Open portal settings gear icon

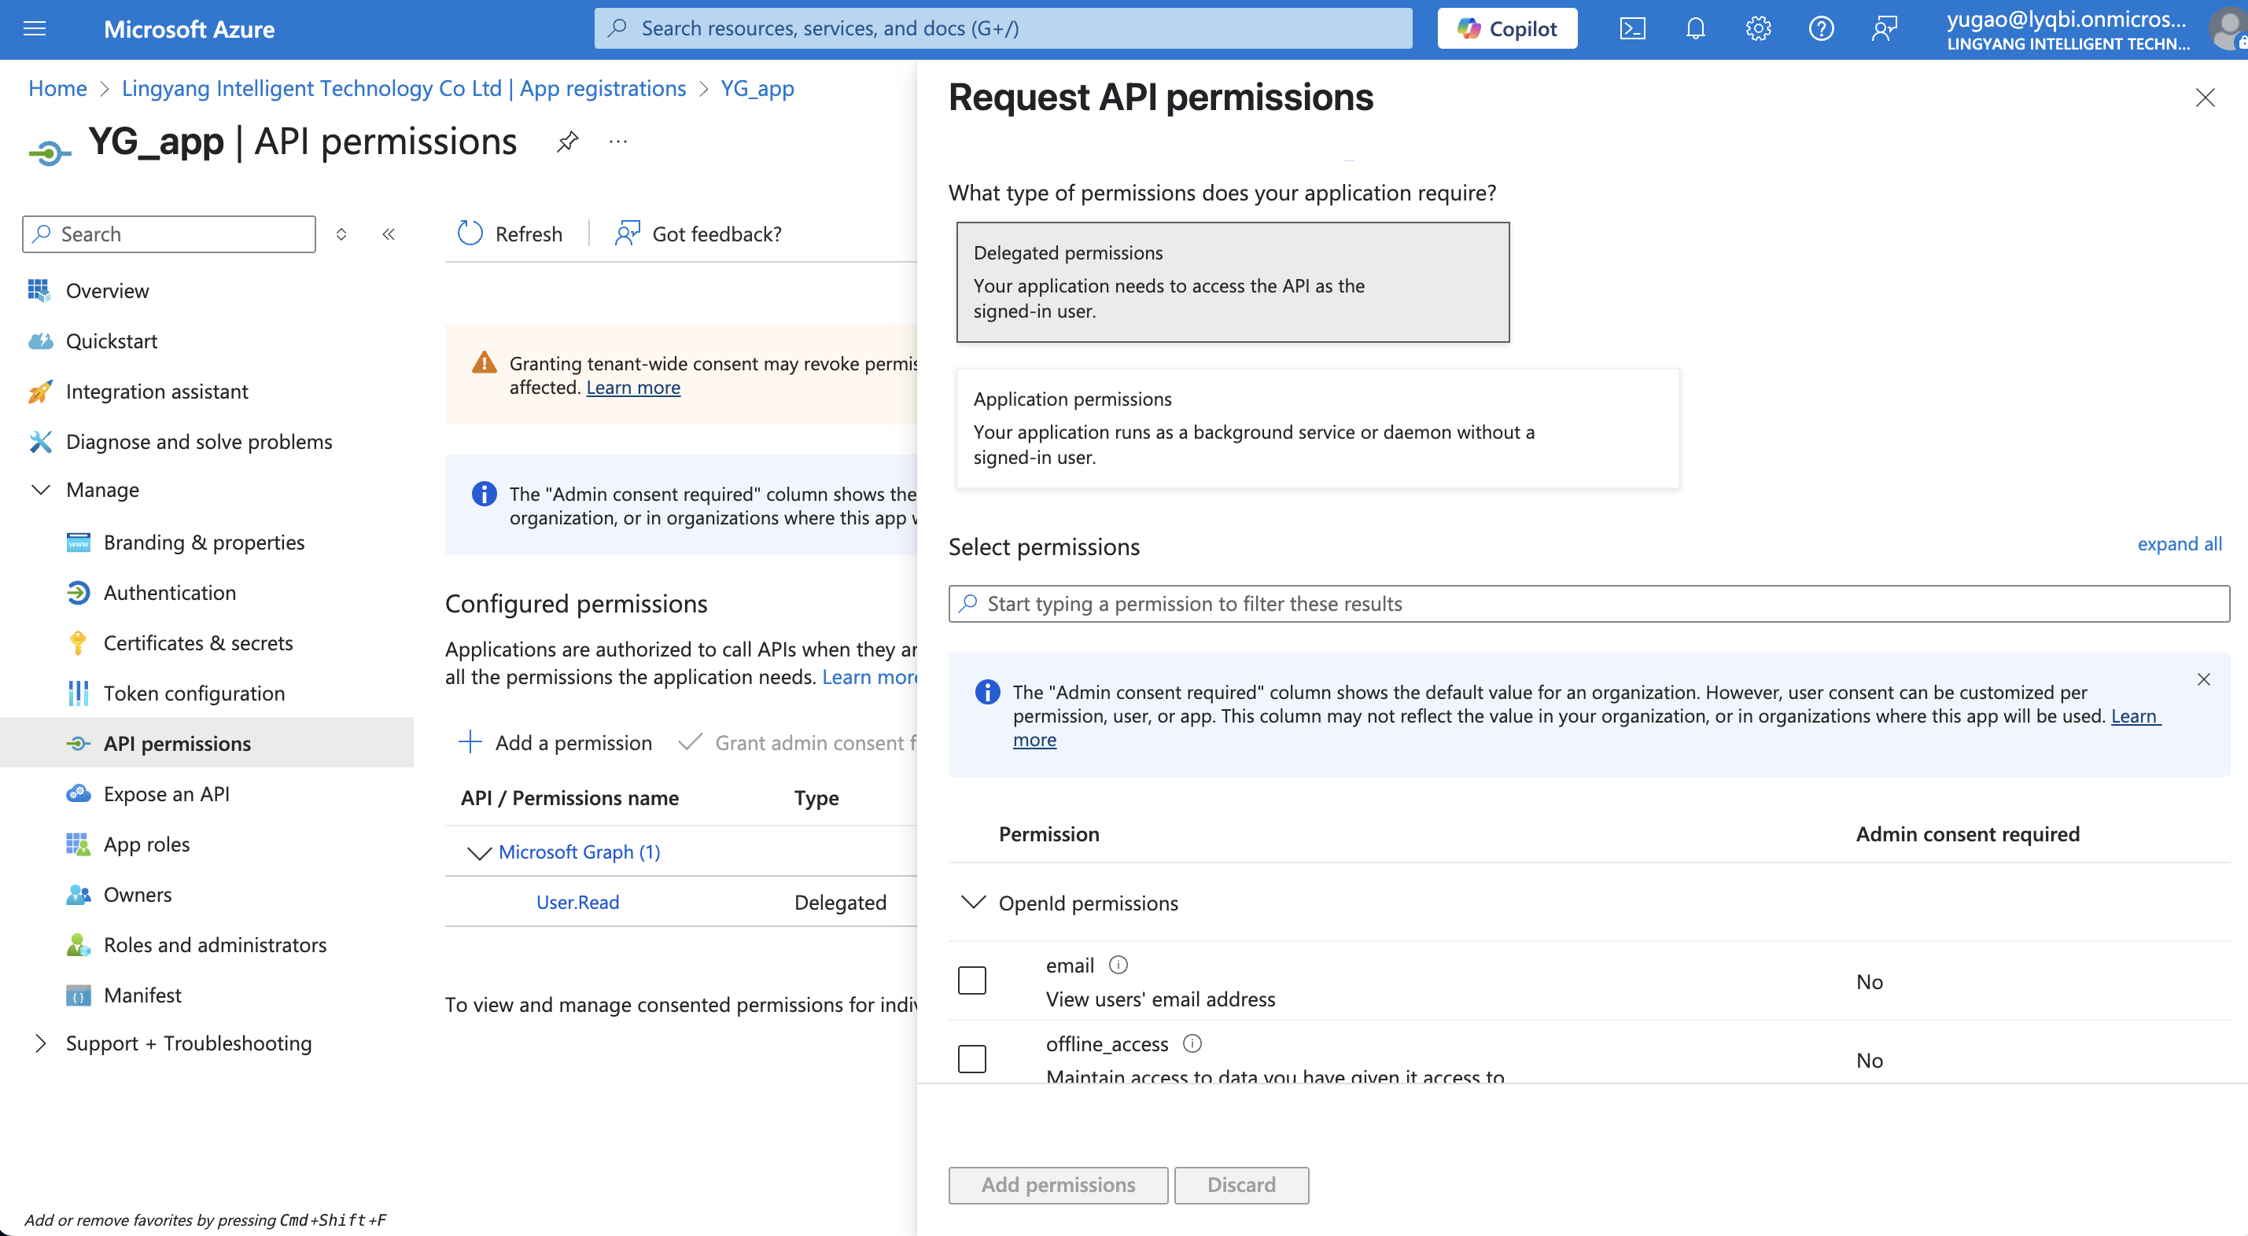(1757, 29)
